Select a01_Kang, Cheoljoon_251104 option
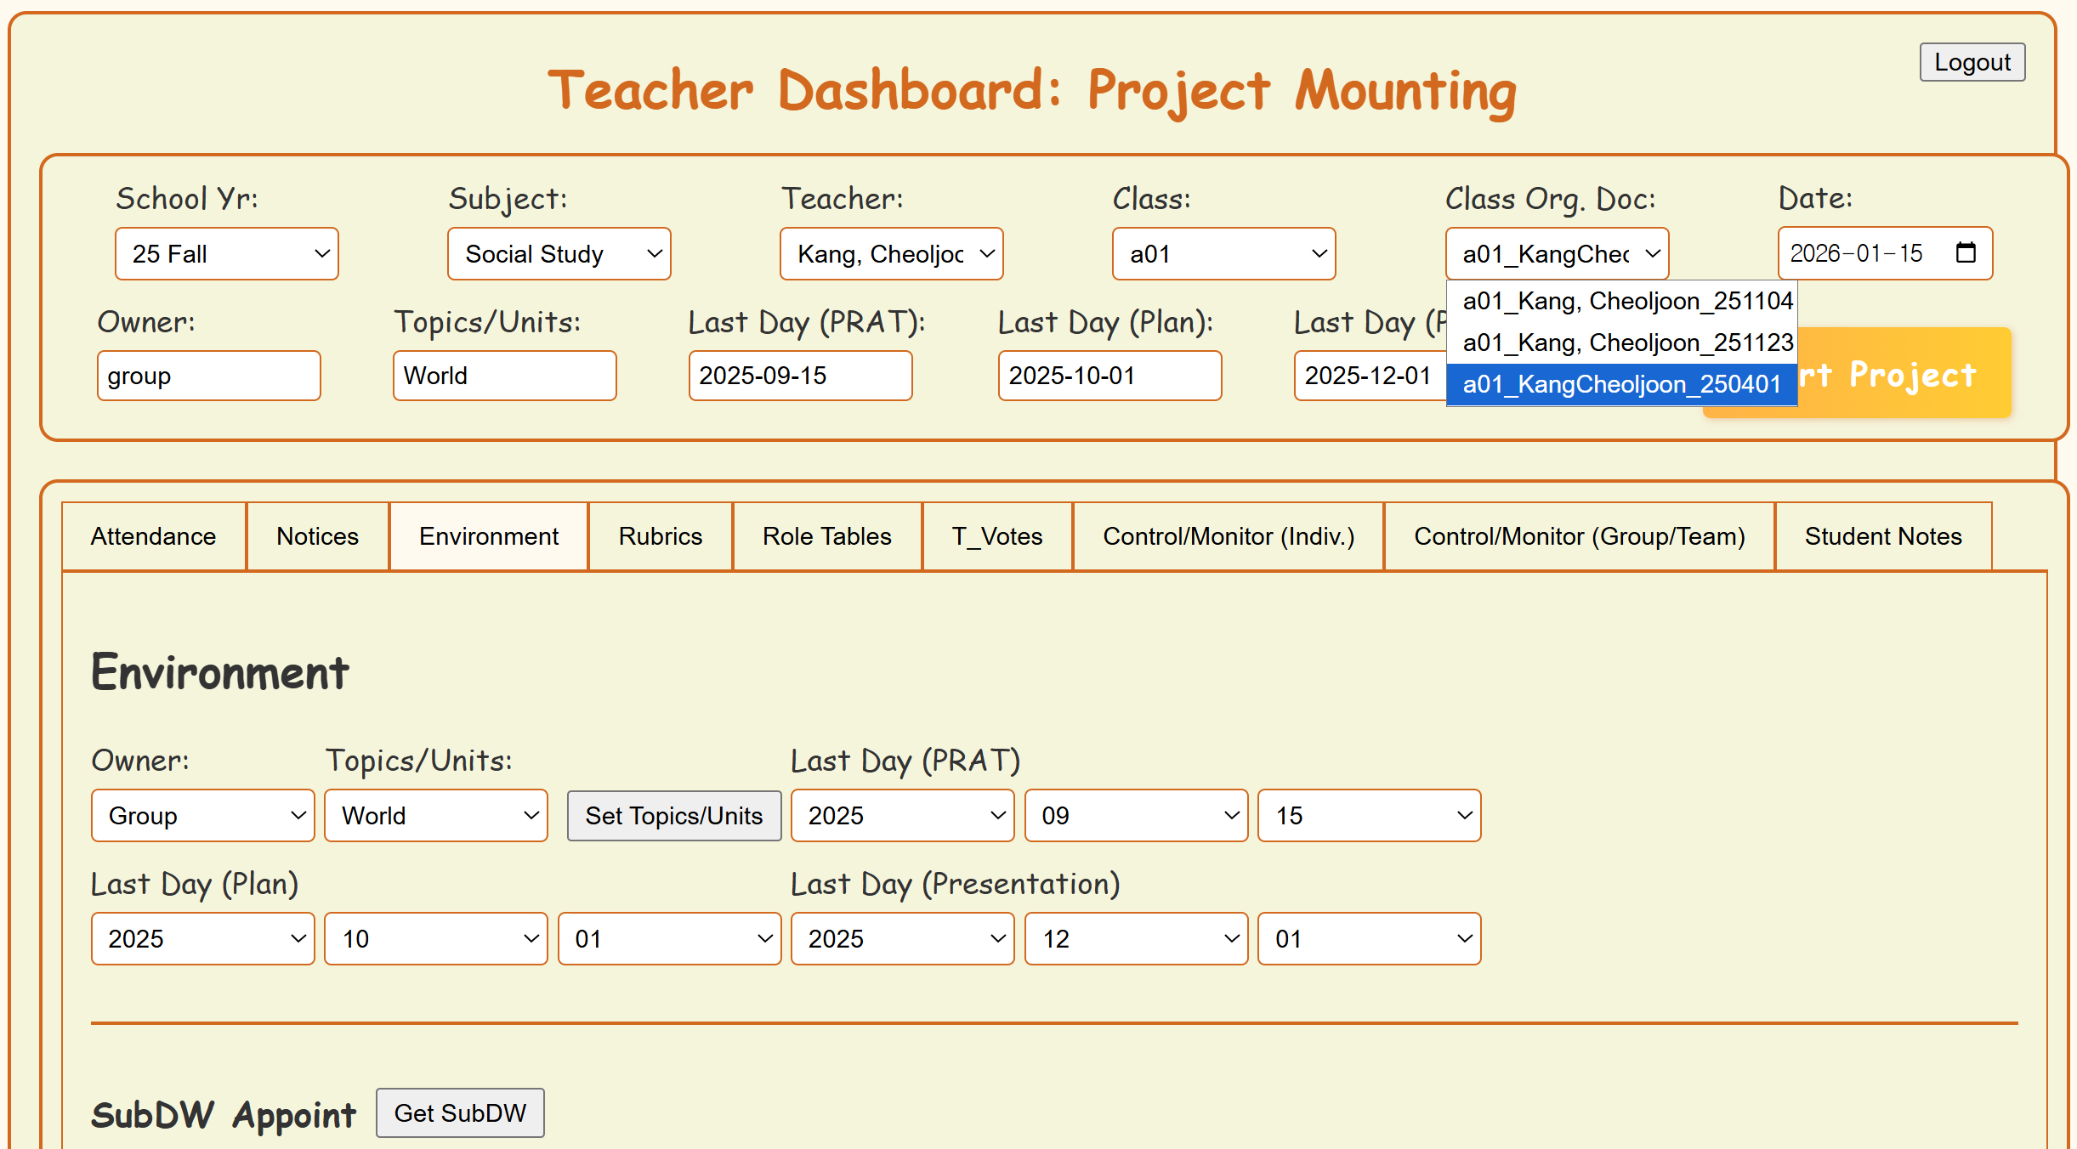The image size is (2077, 1149). pos(1626,301)
